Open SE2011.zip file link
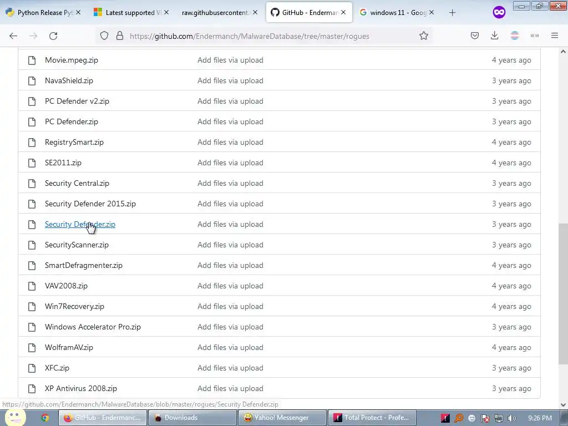Viewport: 568px width, 426px height. click(63, 163)
